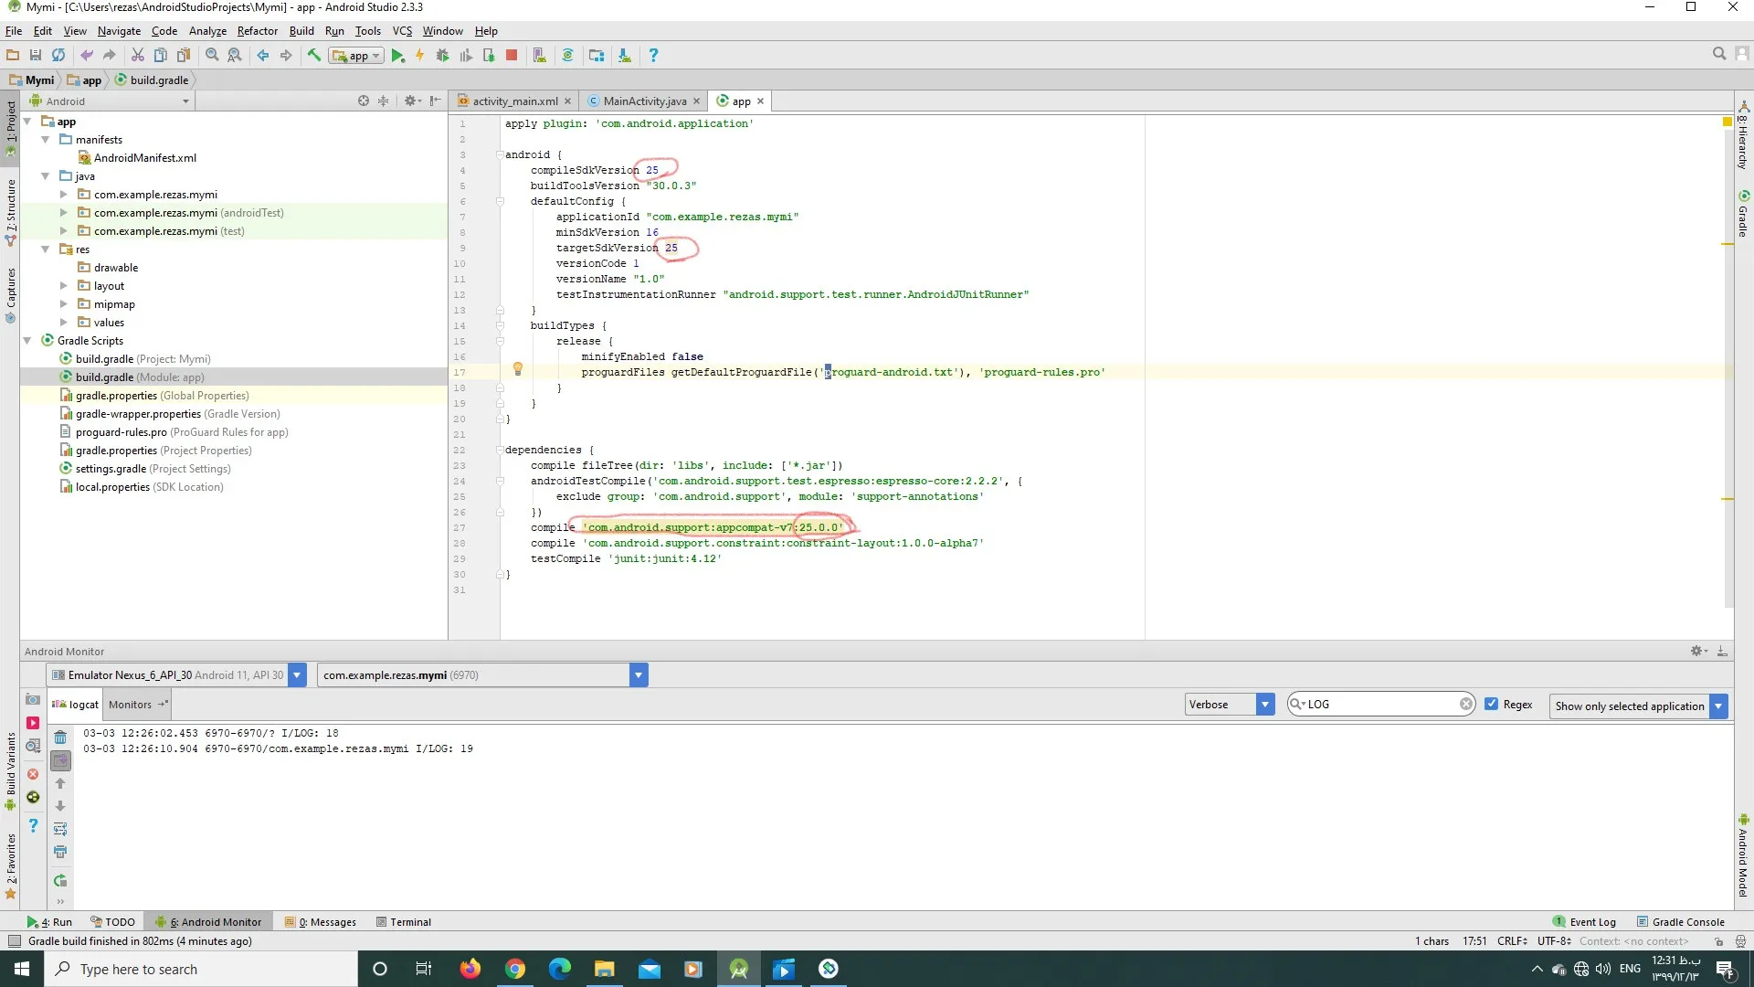Open the Verbose log level dropdown
Viewport: 1754px width, 987px height.
1265,704
